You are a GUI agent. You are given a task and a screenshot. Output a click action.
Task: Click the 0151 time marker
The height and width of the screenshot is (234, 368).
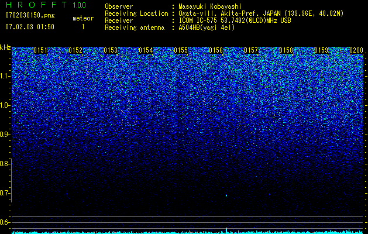click(x=40, y=50)
